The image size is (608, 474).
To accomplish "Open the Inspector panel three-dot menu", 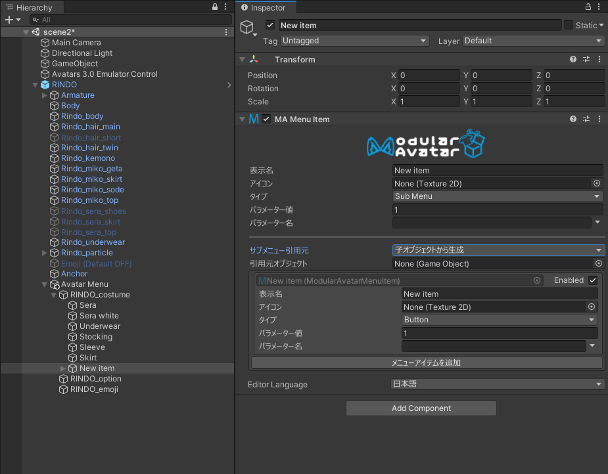I will point(599,7).
